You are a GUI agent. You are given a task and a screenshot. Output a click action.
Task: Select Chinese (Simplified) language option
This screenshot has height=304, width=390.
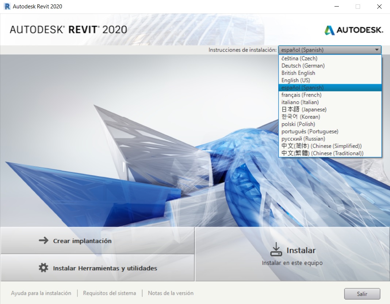point(330,146)
